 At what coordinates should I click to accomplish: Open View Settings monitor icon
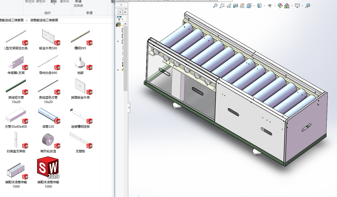click(x=297, y=6)
